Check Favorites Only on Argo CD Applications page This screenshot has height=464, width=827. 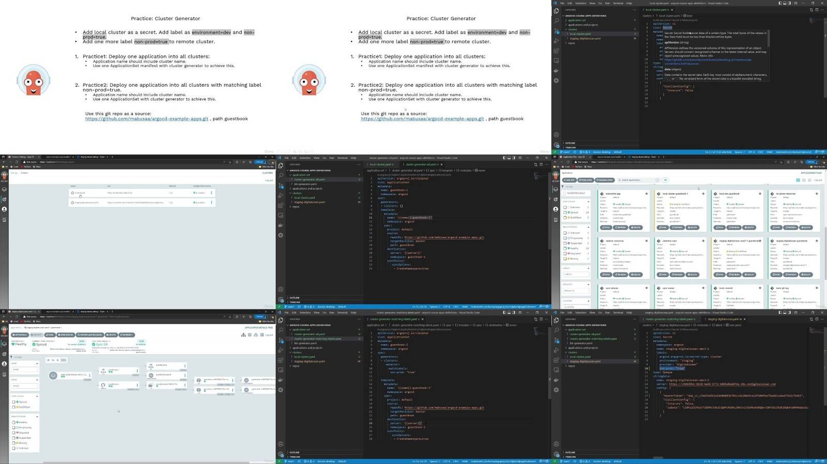(x=565, y=193)
